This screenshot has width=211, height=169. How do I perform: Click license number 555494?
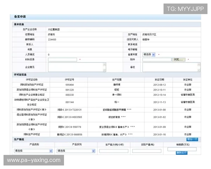(x=70, y=85)
